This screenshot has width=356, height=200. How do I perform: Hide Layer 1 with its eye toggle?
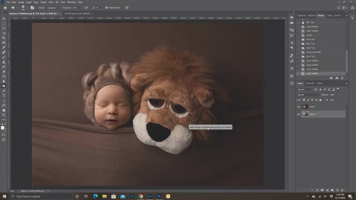(298, 107)
